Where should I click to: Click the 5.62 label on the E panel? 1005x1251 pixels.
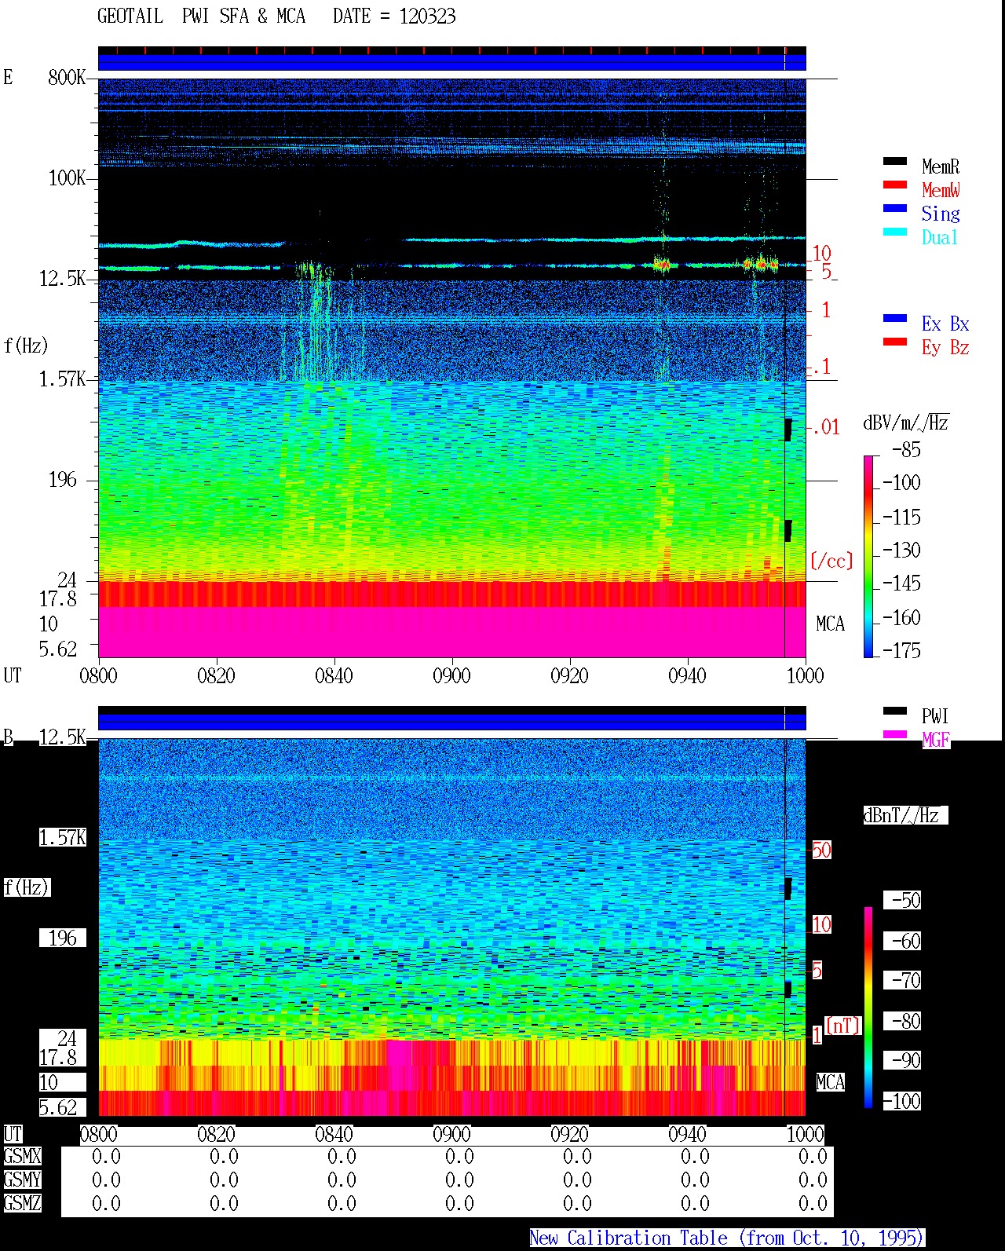[x=57, y=649]
